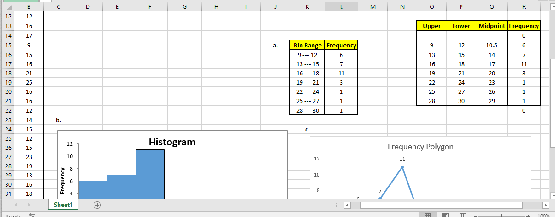Click the Bin Range header cell
This screenshot has width=555, height=217.
pos(307,45)
